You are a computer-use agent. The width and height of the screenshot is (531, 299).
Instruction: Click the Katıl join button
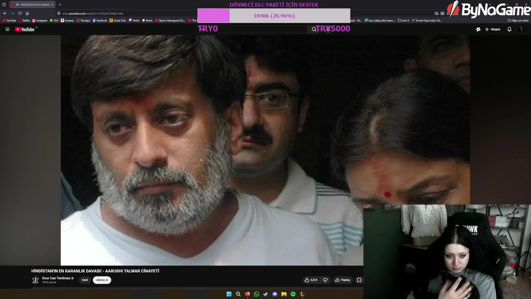85,280
